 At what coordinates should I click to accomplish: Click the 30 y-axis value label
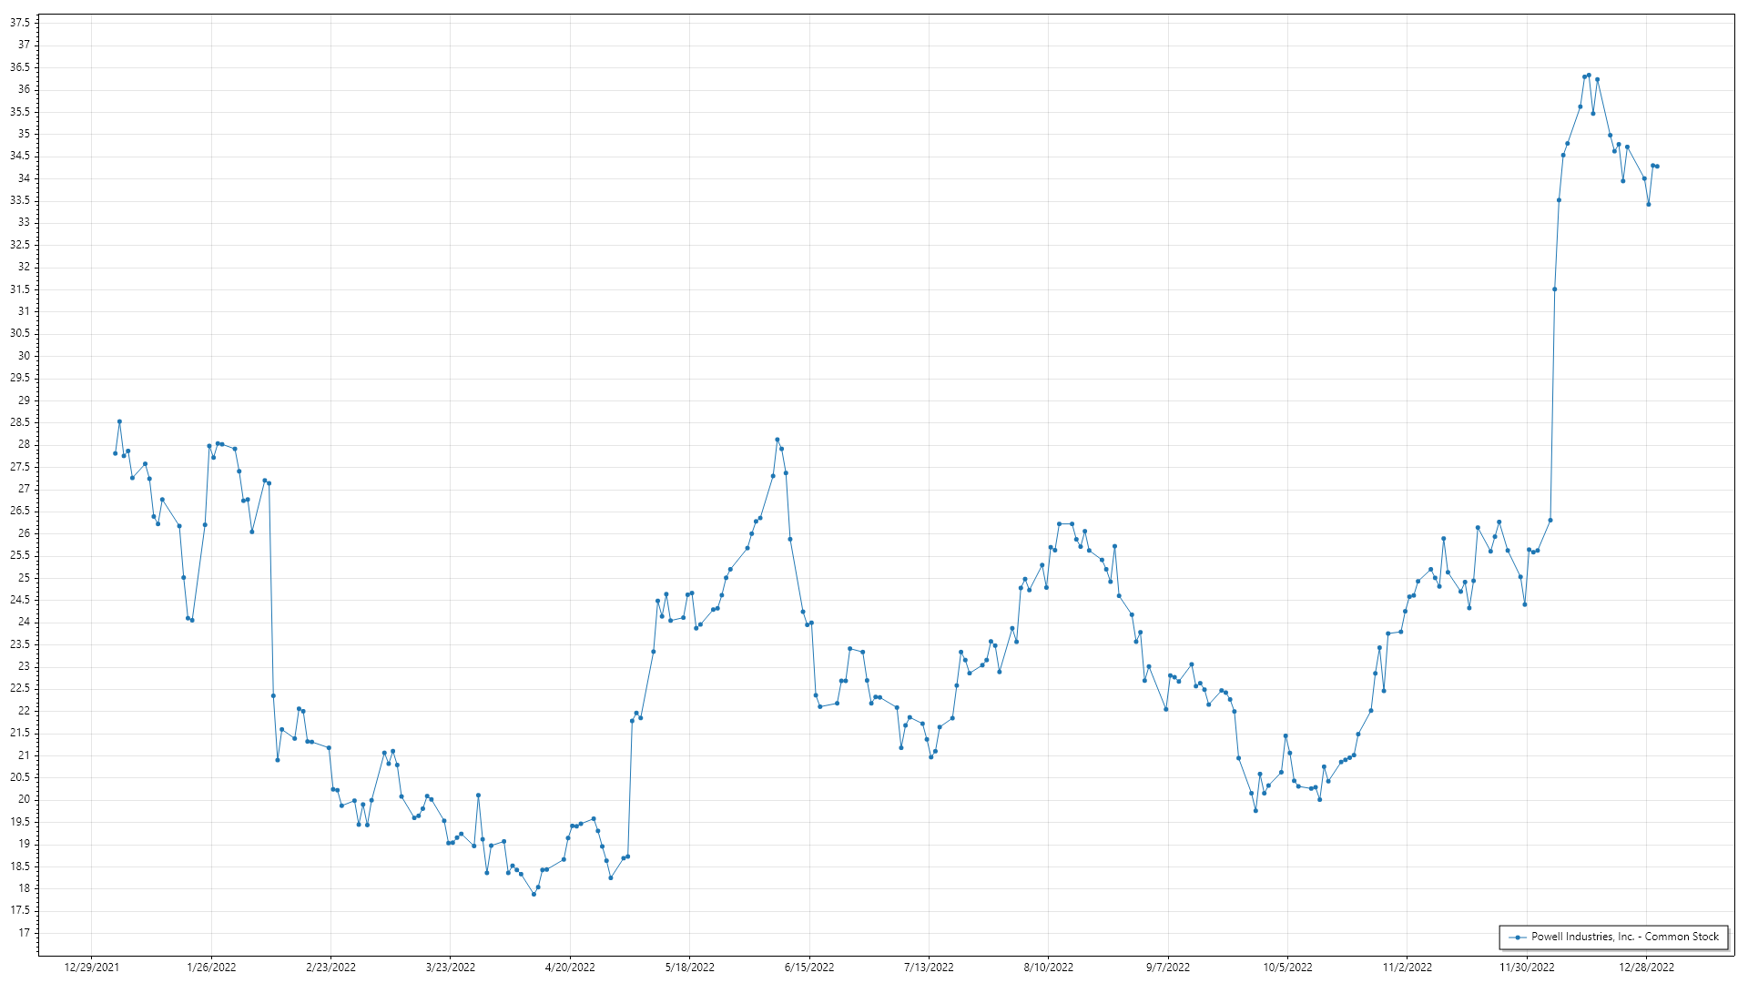[x=24, y=356]
